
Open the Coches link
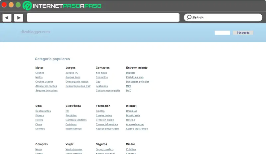(x=40, y=73)
